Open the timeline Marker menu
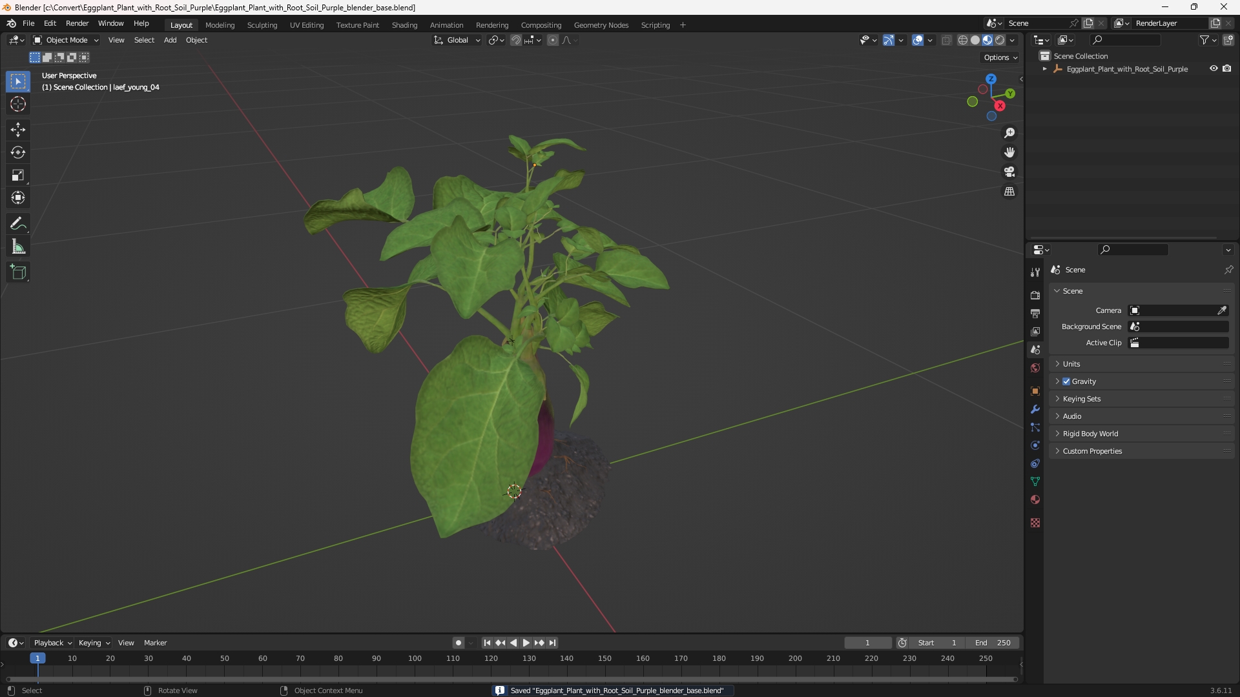The height and width of the screenshot is (697, 1240). pyautogui.click(x=155, y=643)
